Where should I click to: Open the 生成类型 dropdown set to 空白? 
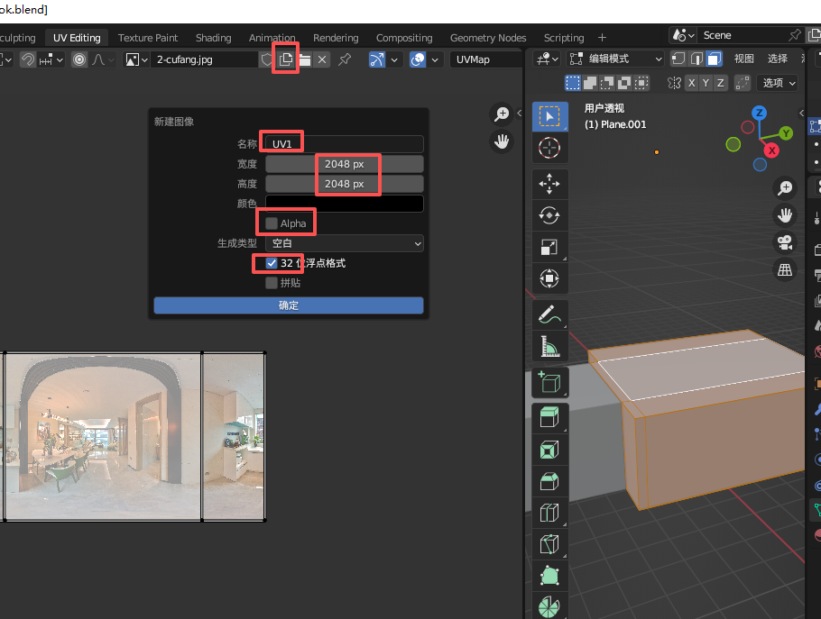(344, 243)
